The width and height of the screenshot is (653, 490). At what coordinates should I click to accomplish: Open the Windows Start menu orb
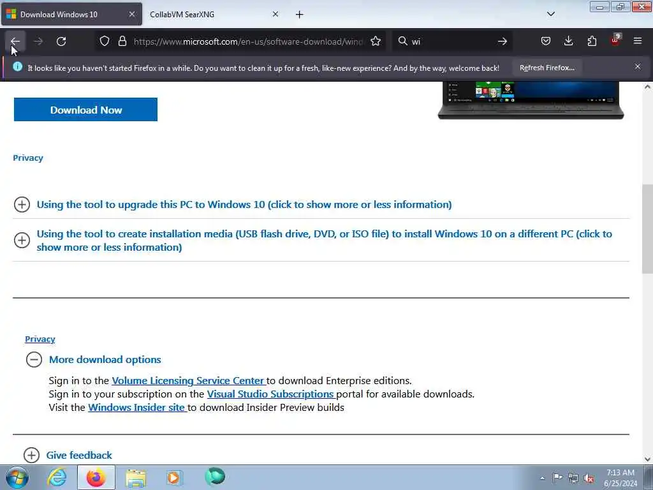pyautogui.click(x=17, y=477)
